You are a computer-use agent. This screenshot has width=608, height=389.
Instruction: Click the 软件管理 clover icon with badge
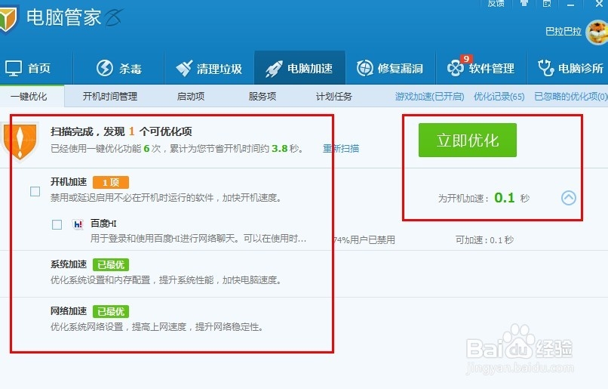pyautogui.click(x=456, y=66)
